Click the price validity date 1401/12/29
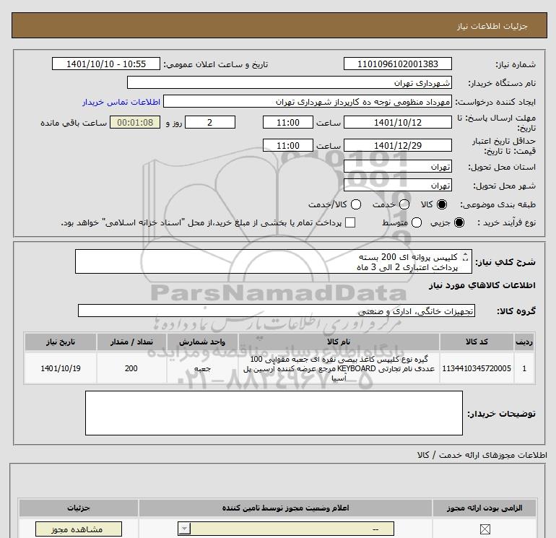The width and height of the screenshot is (556, 538). (x=397, y=145)
